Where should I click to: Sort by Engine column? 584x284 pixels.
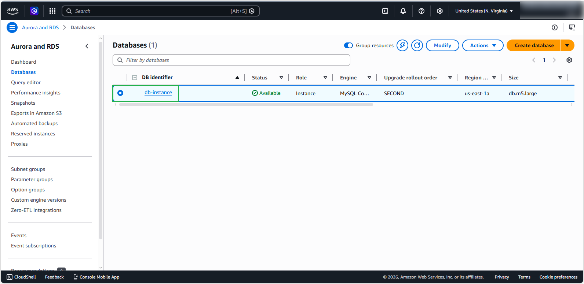[x=369, y=78]
